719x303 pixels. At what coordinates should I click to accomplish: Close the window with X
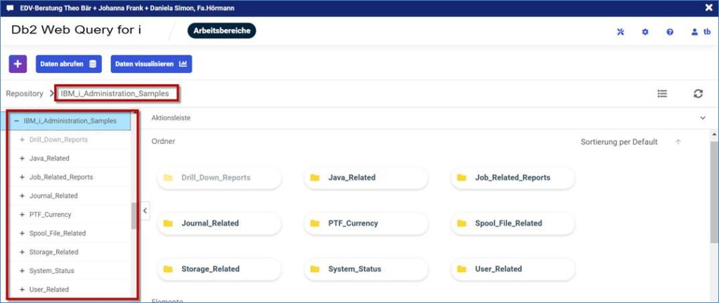(709, 8)
